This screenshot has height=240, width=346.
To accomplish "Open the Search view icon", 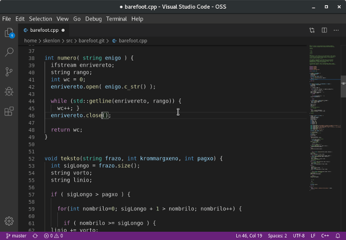I will click(9, 52).
